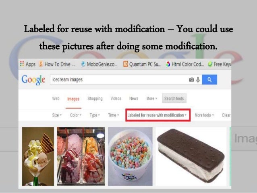
Task: Open the Quantum PC Su... bookmark
Action: click(x=142, y=64)
